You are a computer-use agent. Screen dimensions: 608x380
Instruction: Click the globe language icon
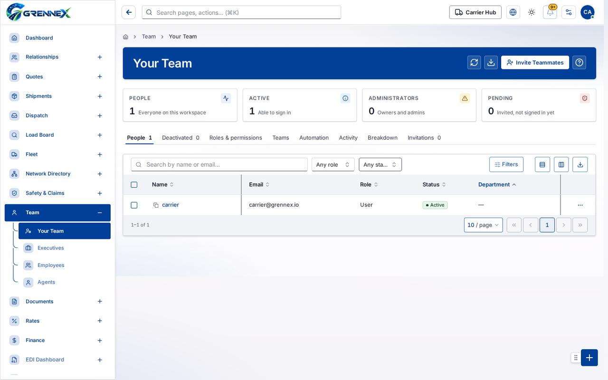pyautogui.click(x=513, y=12)
